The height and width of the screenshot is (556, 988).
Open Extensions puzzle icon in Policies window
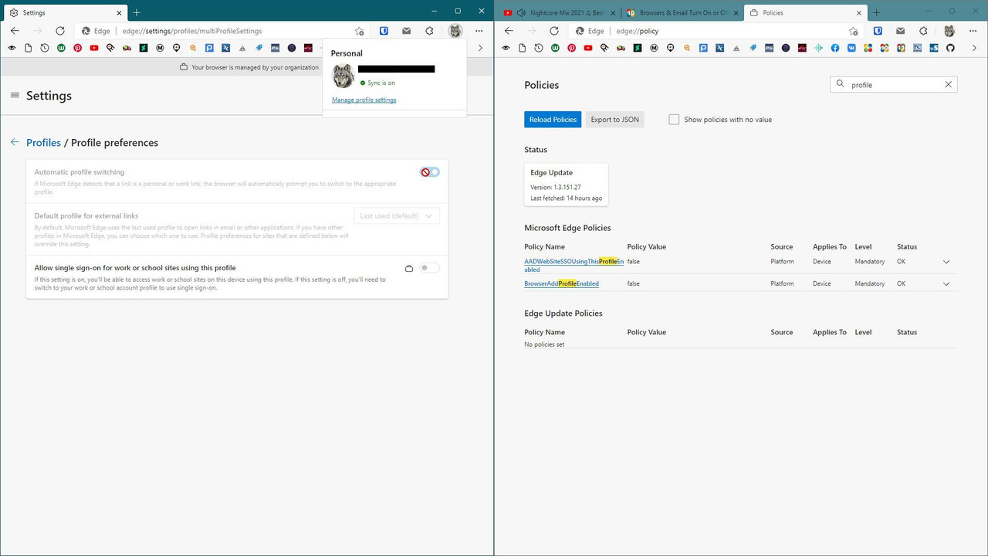pos(923,31)
